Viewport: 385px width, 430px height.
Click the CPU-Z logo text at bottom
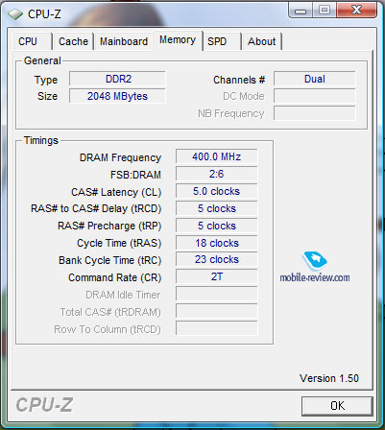click(44, 405)
